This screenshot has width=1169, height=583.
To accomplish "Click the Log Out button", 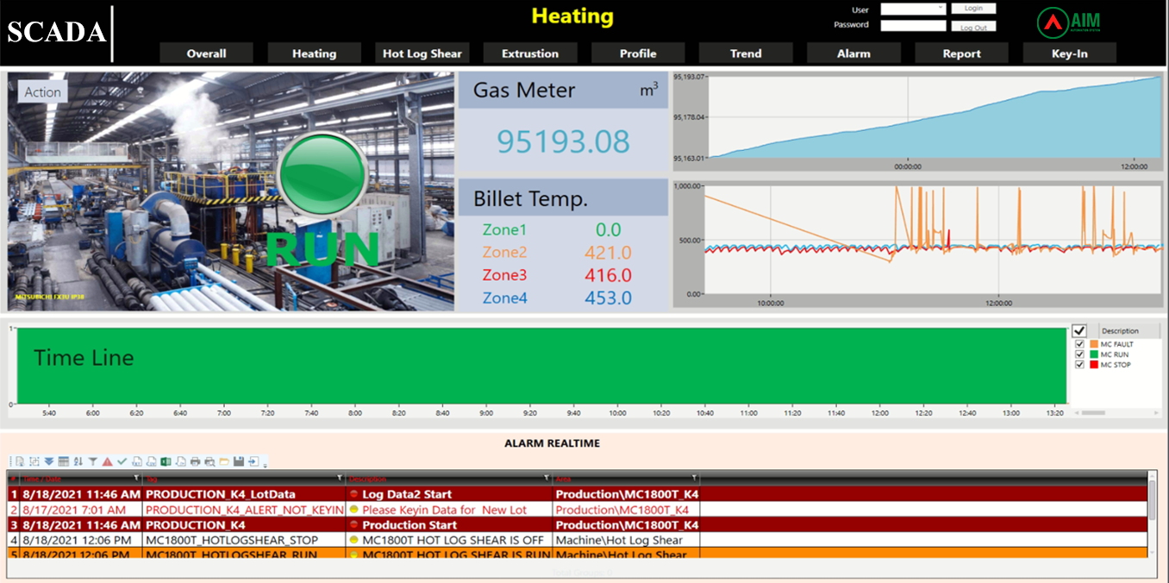I will (x=973, y=27).
